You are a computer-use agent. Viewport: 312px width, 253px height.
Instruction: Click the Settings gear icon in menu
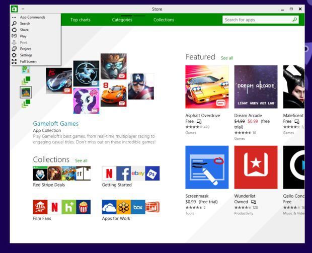(14, 55)
